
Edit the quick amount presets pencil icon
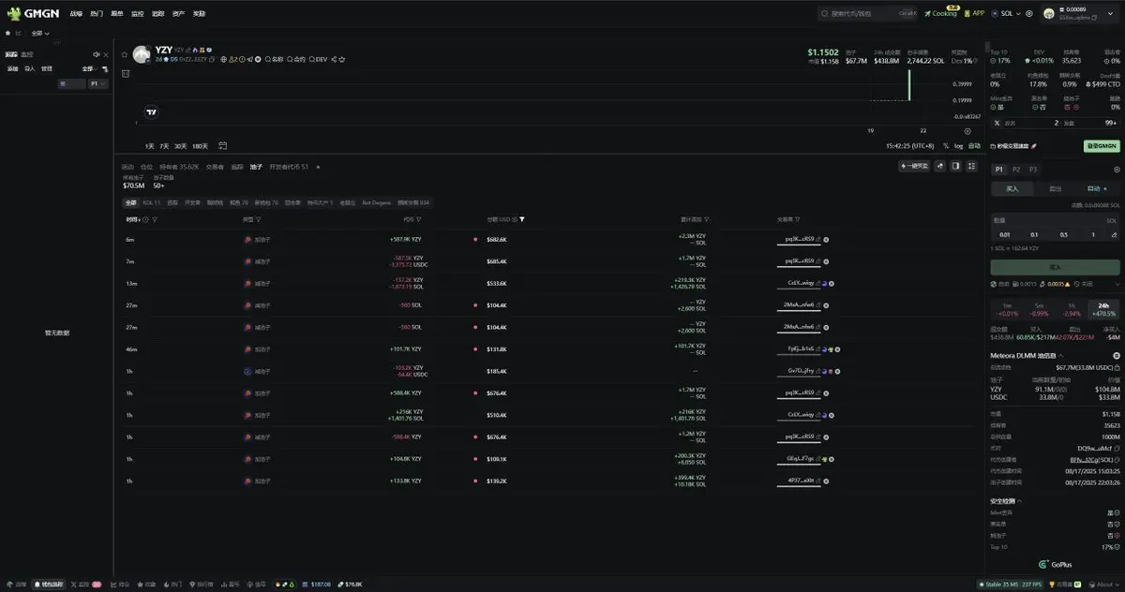1114,234
